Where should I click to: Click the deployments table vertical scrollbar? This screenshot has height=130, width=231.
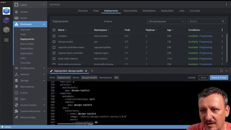coord(227,48)
